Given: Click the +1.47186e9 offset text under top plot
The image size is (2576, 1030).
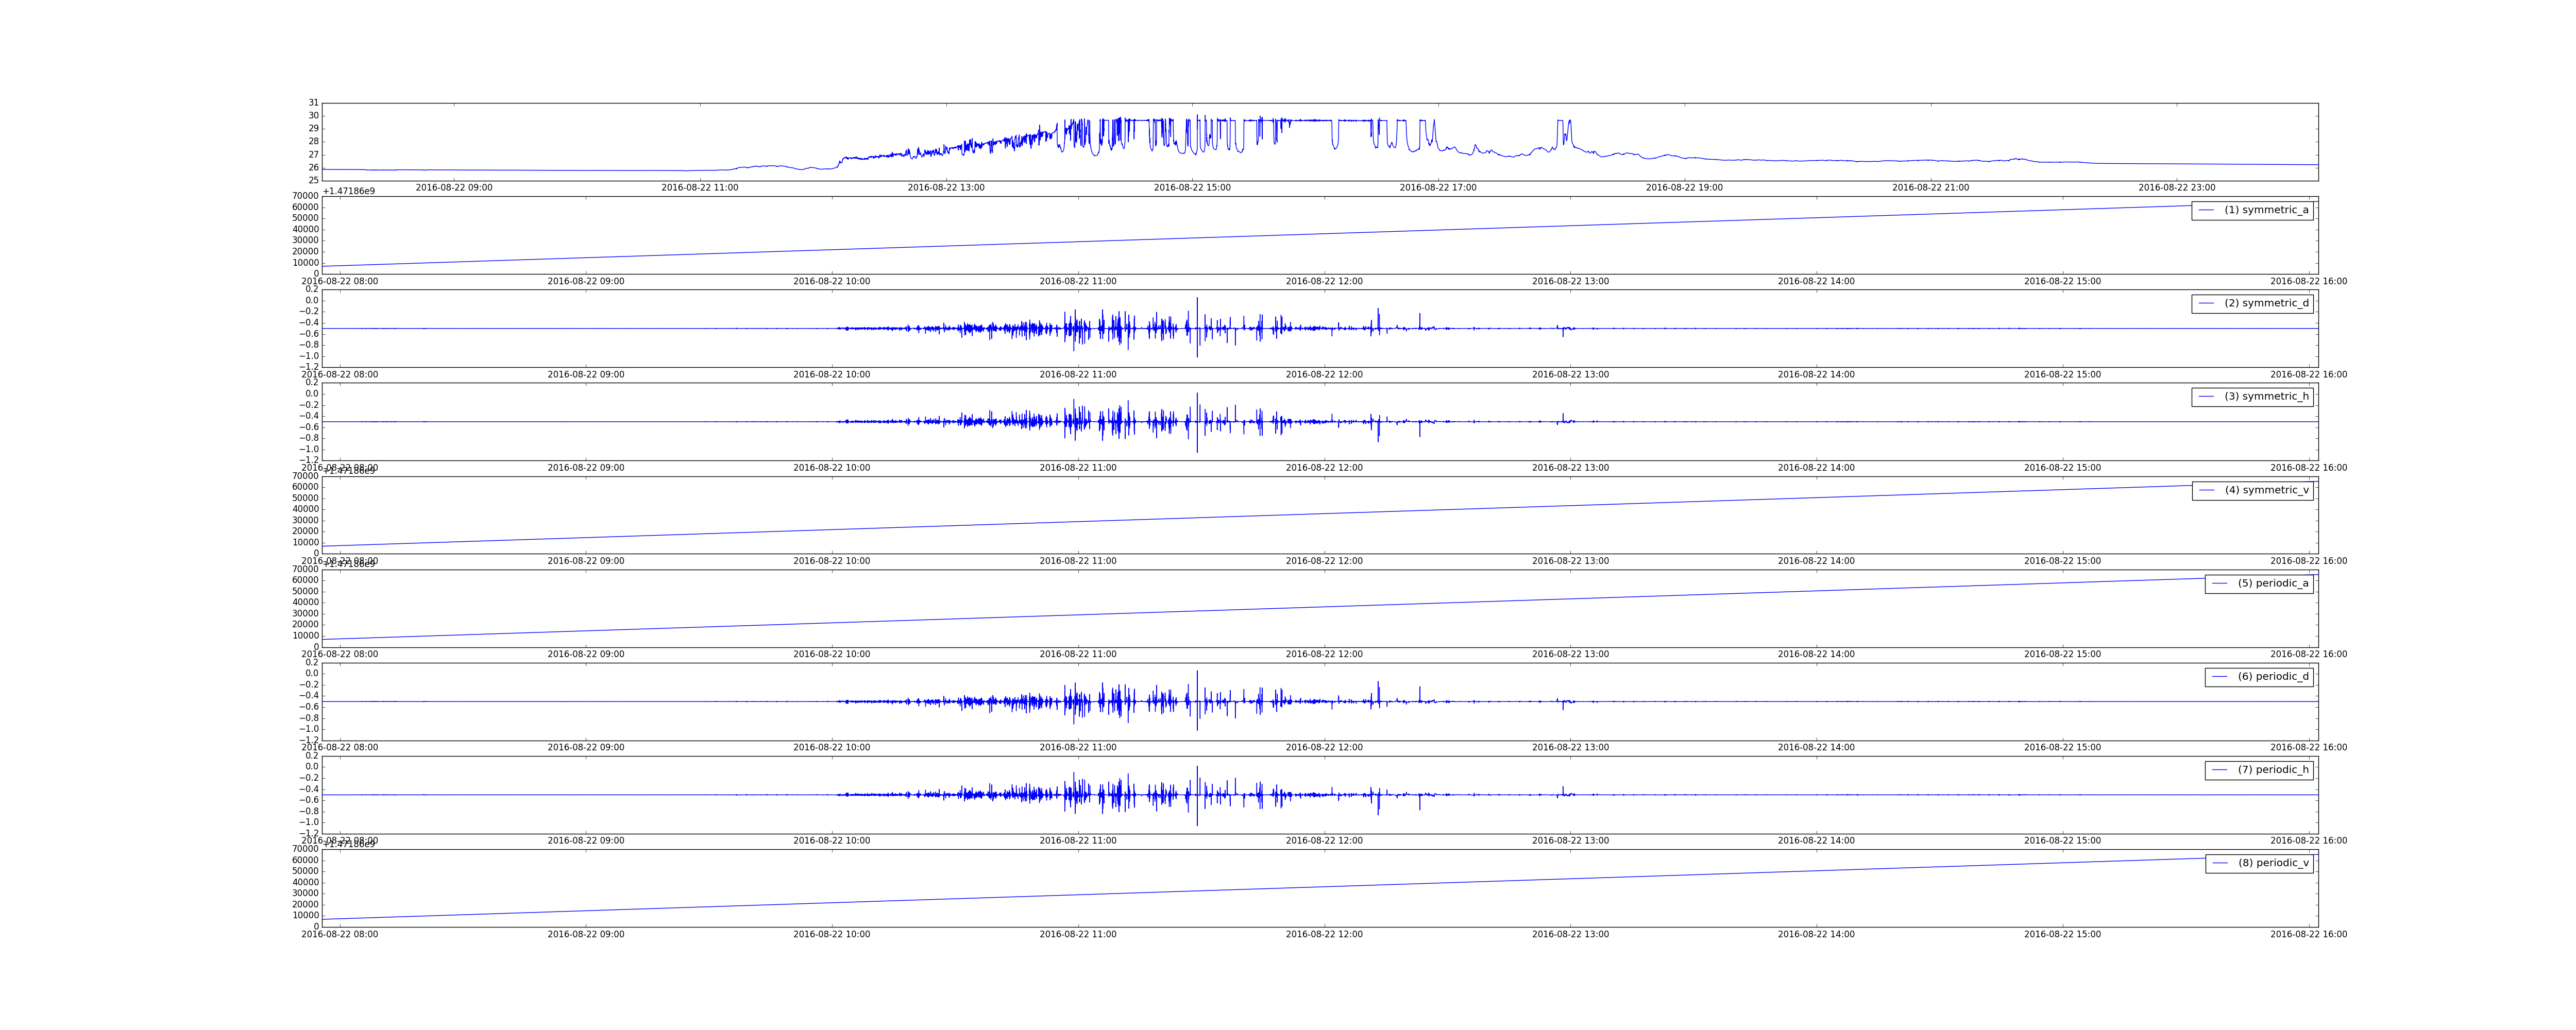Looking at the screenshot, I should (349, 191).
